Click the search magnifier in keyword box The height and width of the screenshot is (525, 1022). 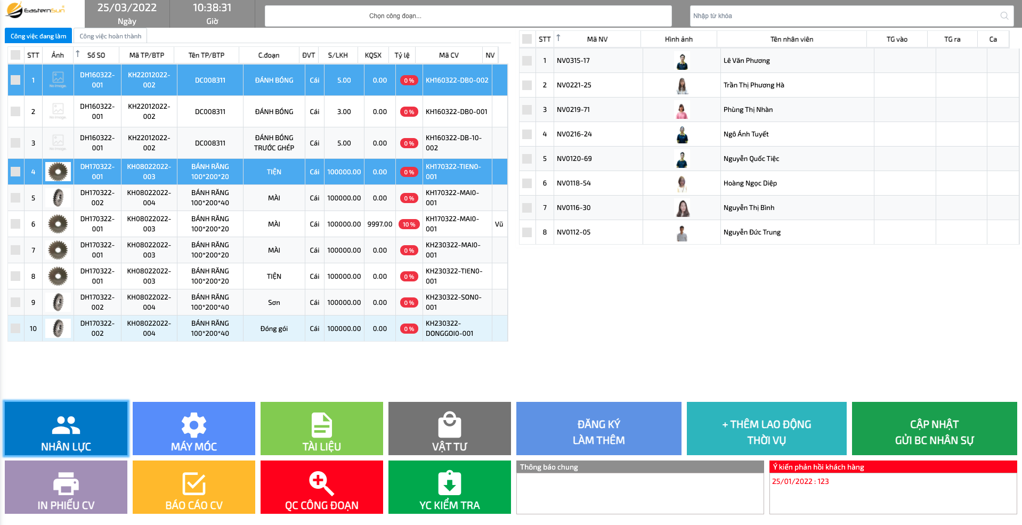coord(1004,16)
